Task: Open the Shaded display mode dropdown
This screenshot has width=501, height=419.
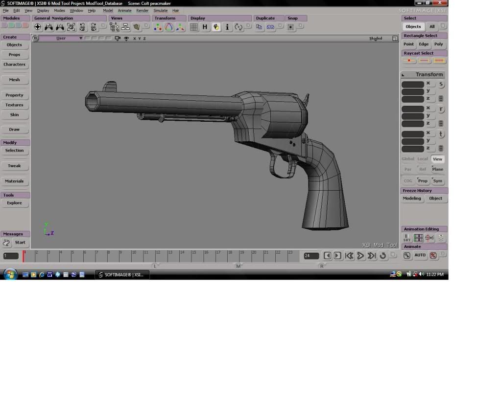Action: pyautogui.click(x=376, y=38)
